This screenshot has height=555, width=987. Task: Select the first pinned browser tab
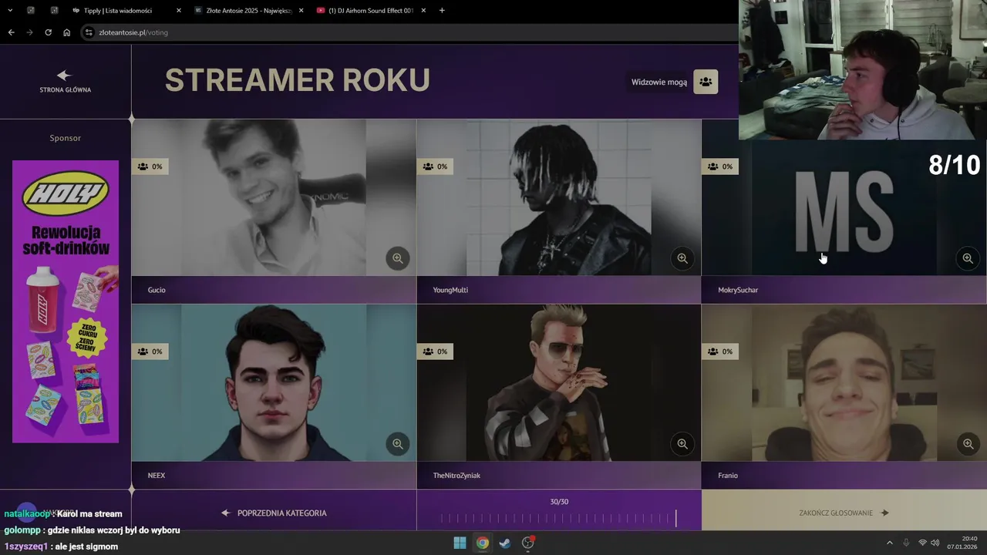[31, 11]
